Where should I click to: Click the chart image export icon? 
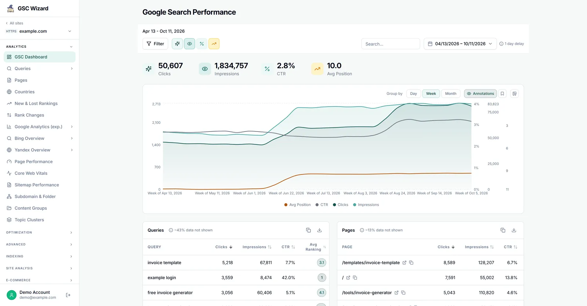point(515,94)
